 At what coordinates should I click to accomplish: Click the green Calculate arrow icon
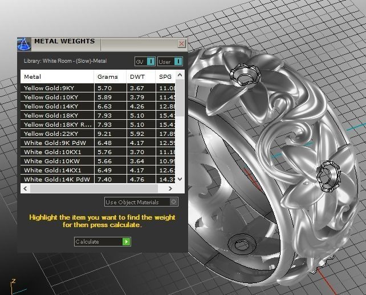pyautogui.click(x=127, y=242)
